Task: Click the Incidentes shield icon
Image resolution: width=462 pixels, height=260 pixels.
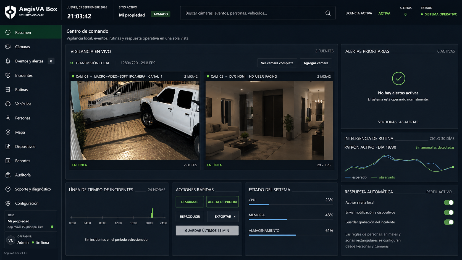Action: pos(8,75)
